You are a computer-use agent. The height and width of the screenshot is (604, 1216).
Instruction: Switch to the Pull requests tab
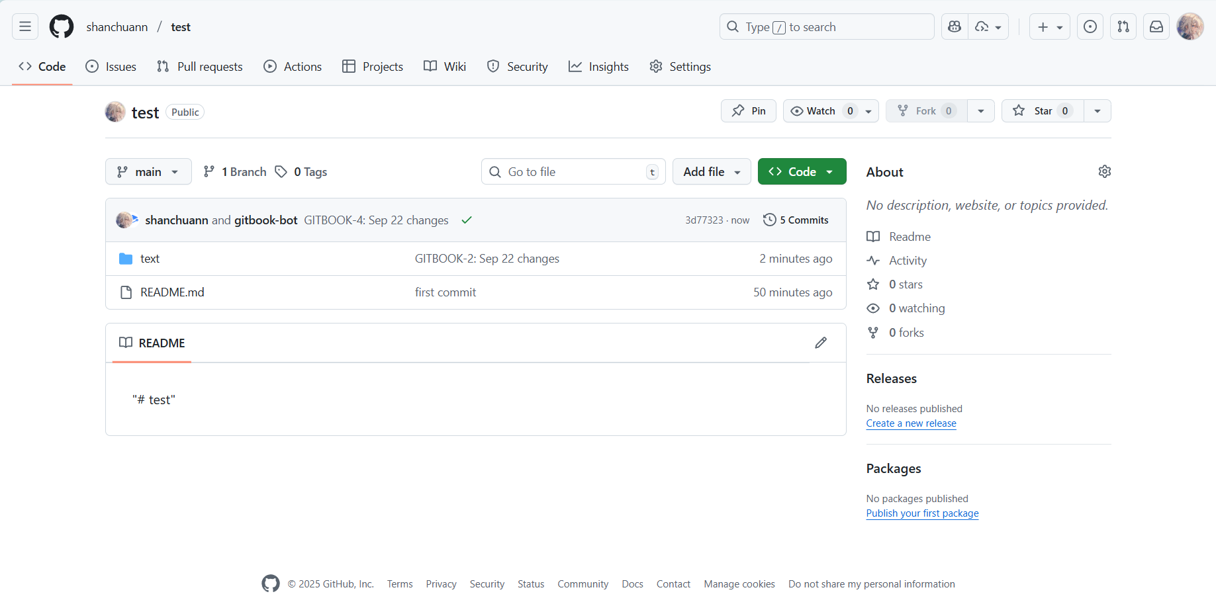(x=200, y=66)
